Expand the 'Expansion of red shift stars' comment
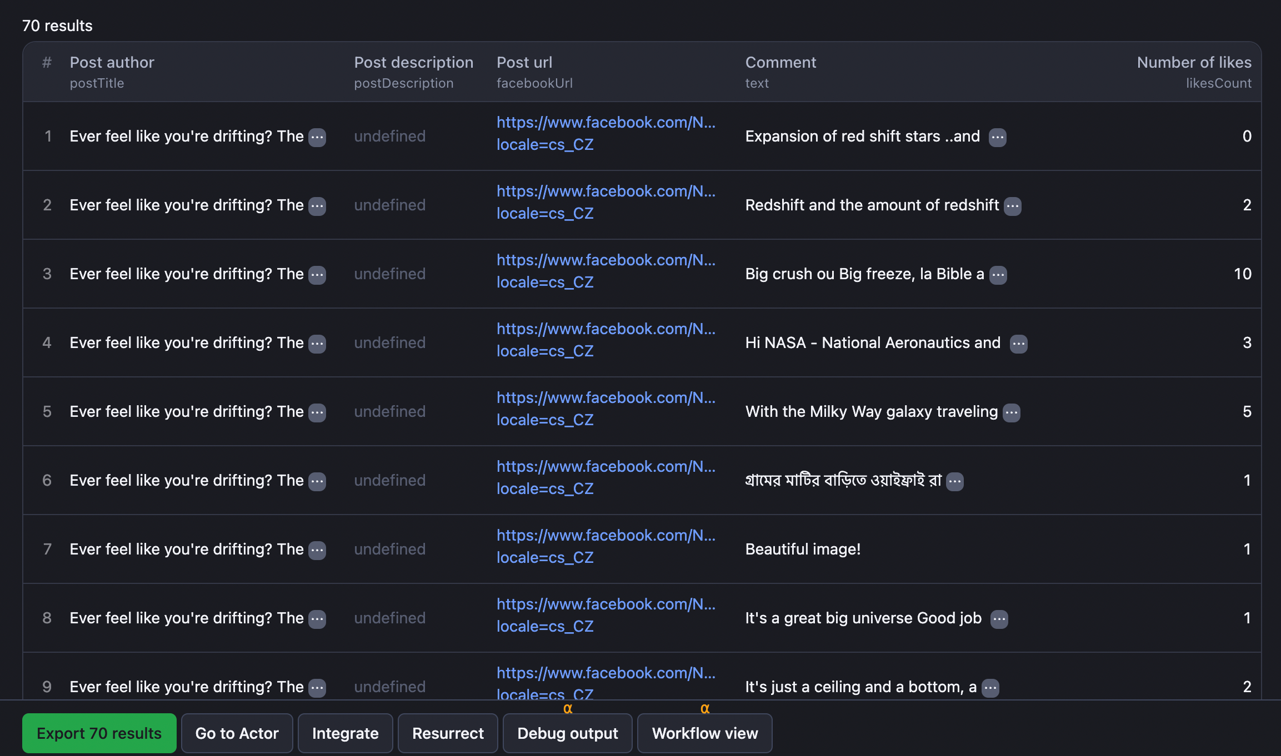1281x756 pixels. [997, 137]
